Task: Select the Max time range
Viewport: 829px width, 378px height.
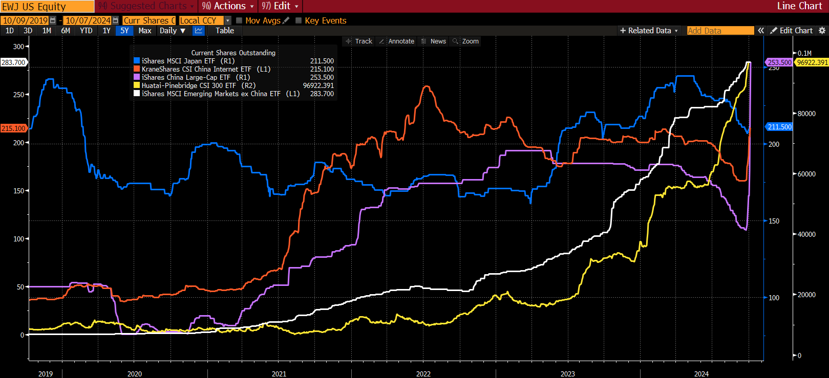Action: pyautogui.click(x=145, y=31)
